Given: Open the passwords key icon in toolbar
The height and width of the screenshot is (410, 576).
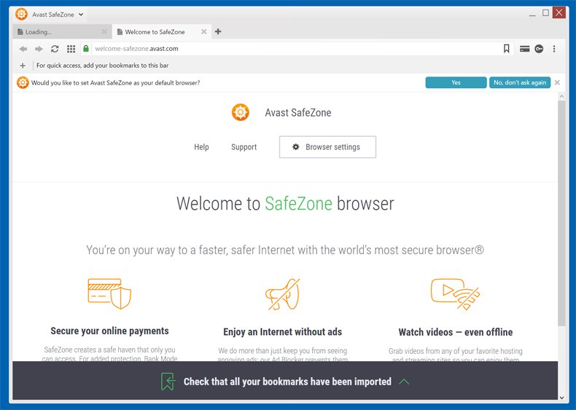Looking at the screenshot, I should click(539, 49).
